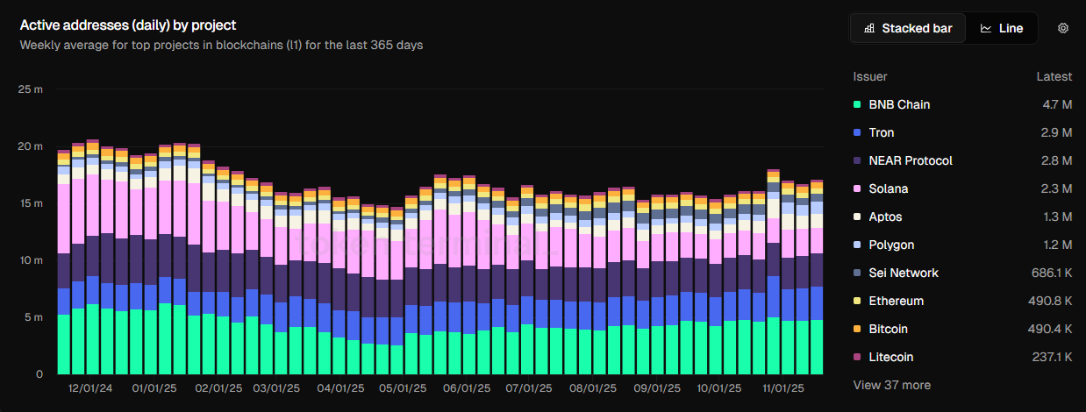This screenshot has height=412, width=1086.
Task: Expand legend with View 37 more
Action: pyautogui.click(x=892, y=385)
